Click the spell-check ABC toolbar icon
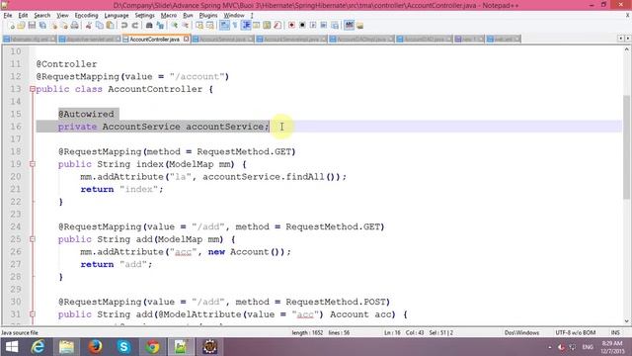This screenshot has height=356, width=632. (349, 25)
